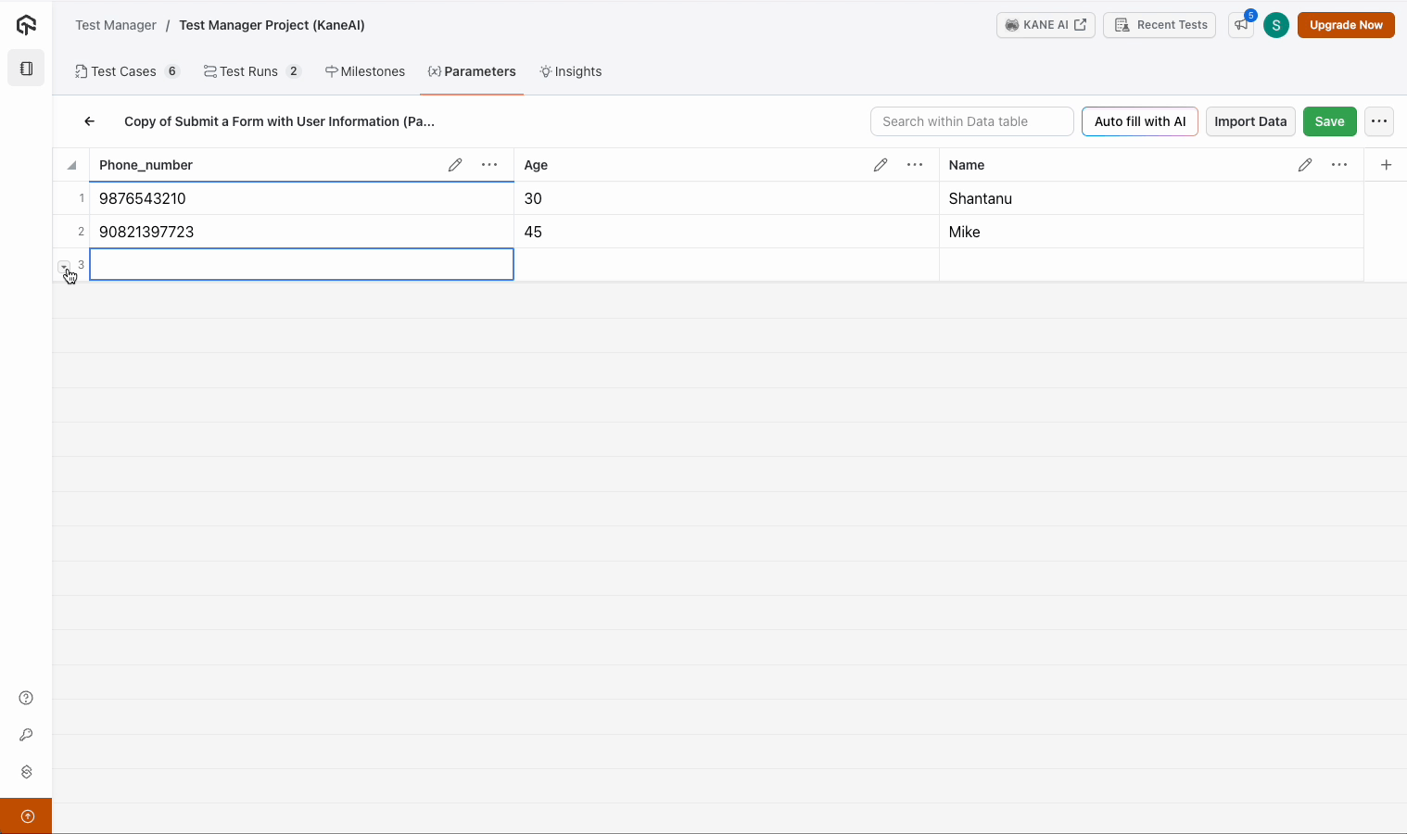Toggle the sidebar panel icon
The width and height of the screenshot is (1407, 834).
[26, 69]
